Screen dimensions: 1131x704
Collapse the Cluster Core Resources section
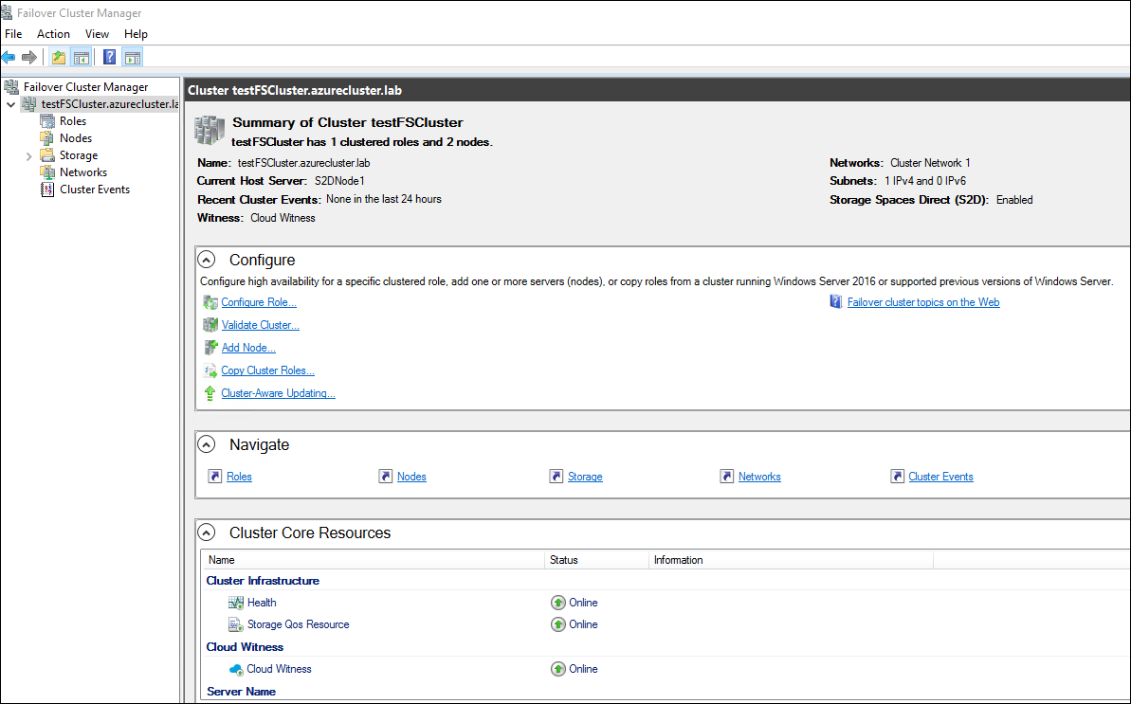207,533
